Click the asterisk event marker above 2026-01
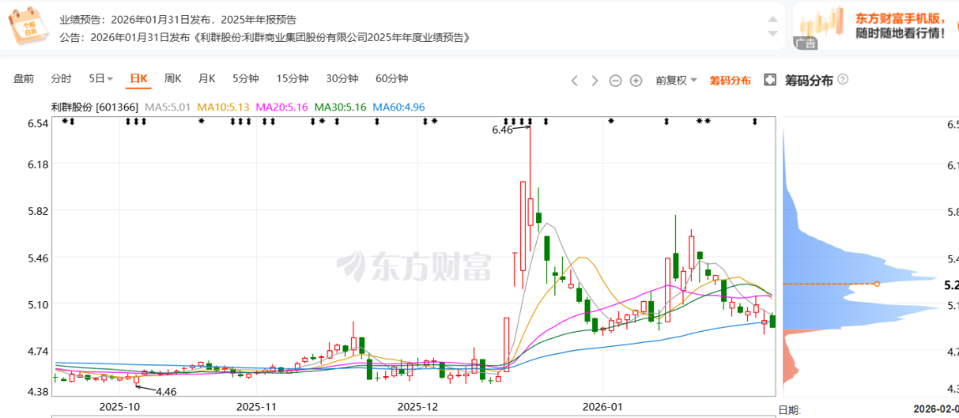Image resolution: width=959 pixels, height=418 pixels. 611,121
